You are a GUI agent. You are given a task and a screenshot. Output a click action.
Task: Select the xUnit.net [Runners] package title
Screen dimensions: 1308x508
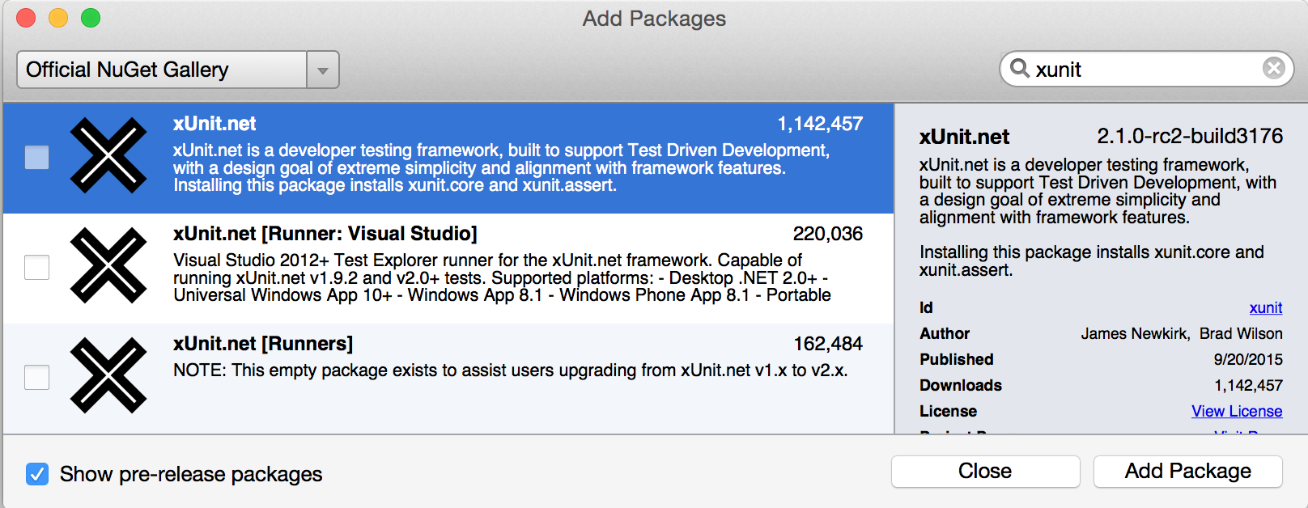coord(263,344)
